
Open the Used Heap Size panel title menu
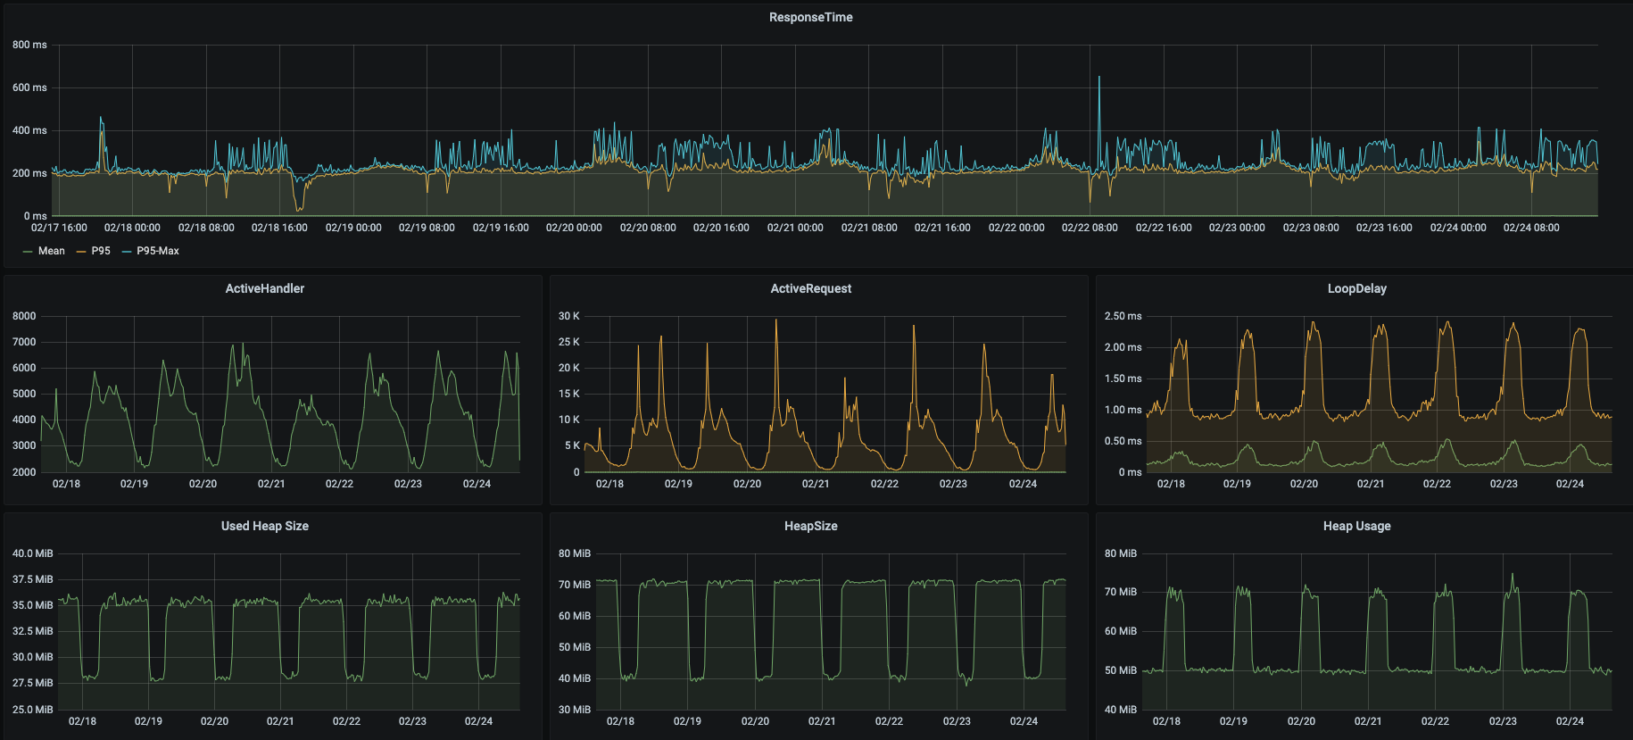click(265, 526)
